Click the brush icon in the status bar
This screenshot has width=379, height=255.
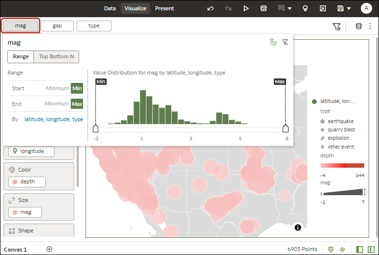[331, 250]
